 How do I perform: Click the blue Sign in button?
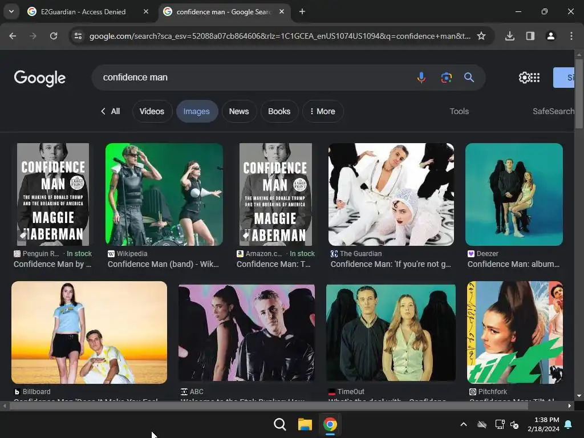(x=564, y=78)
